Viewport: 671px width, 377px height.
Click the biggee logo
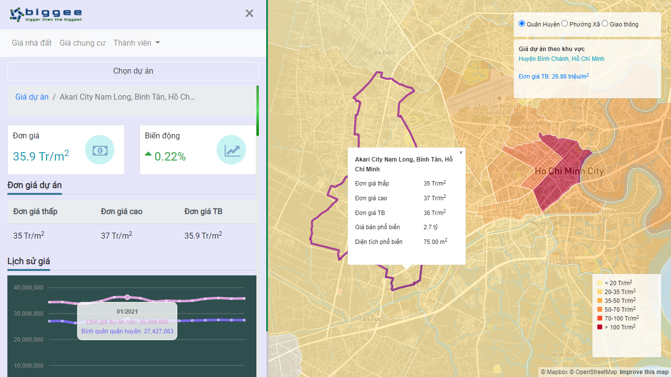point(46,14)
